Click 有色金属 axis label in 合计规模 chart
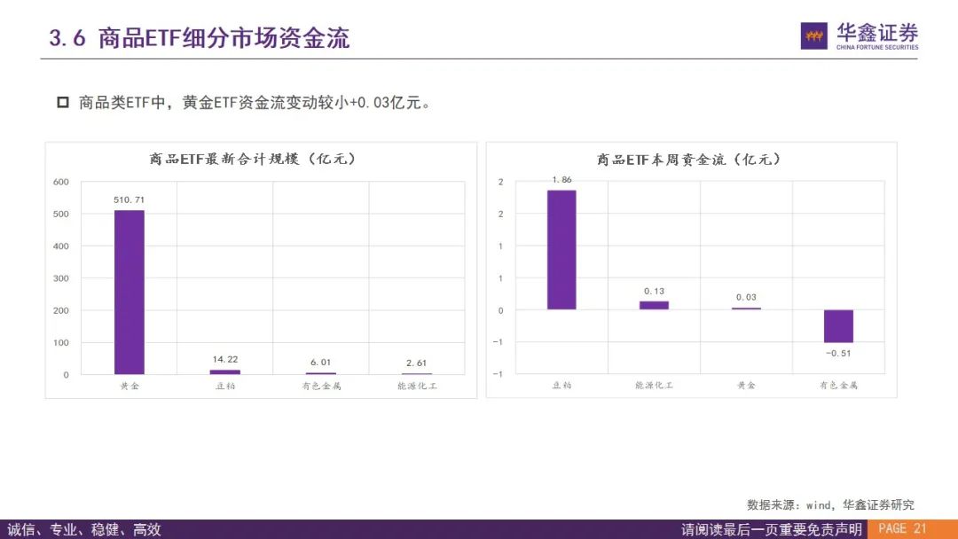Screen dimensions: 958x539 (x=321, y=386)
